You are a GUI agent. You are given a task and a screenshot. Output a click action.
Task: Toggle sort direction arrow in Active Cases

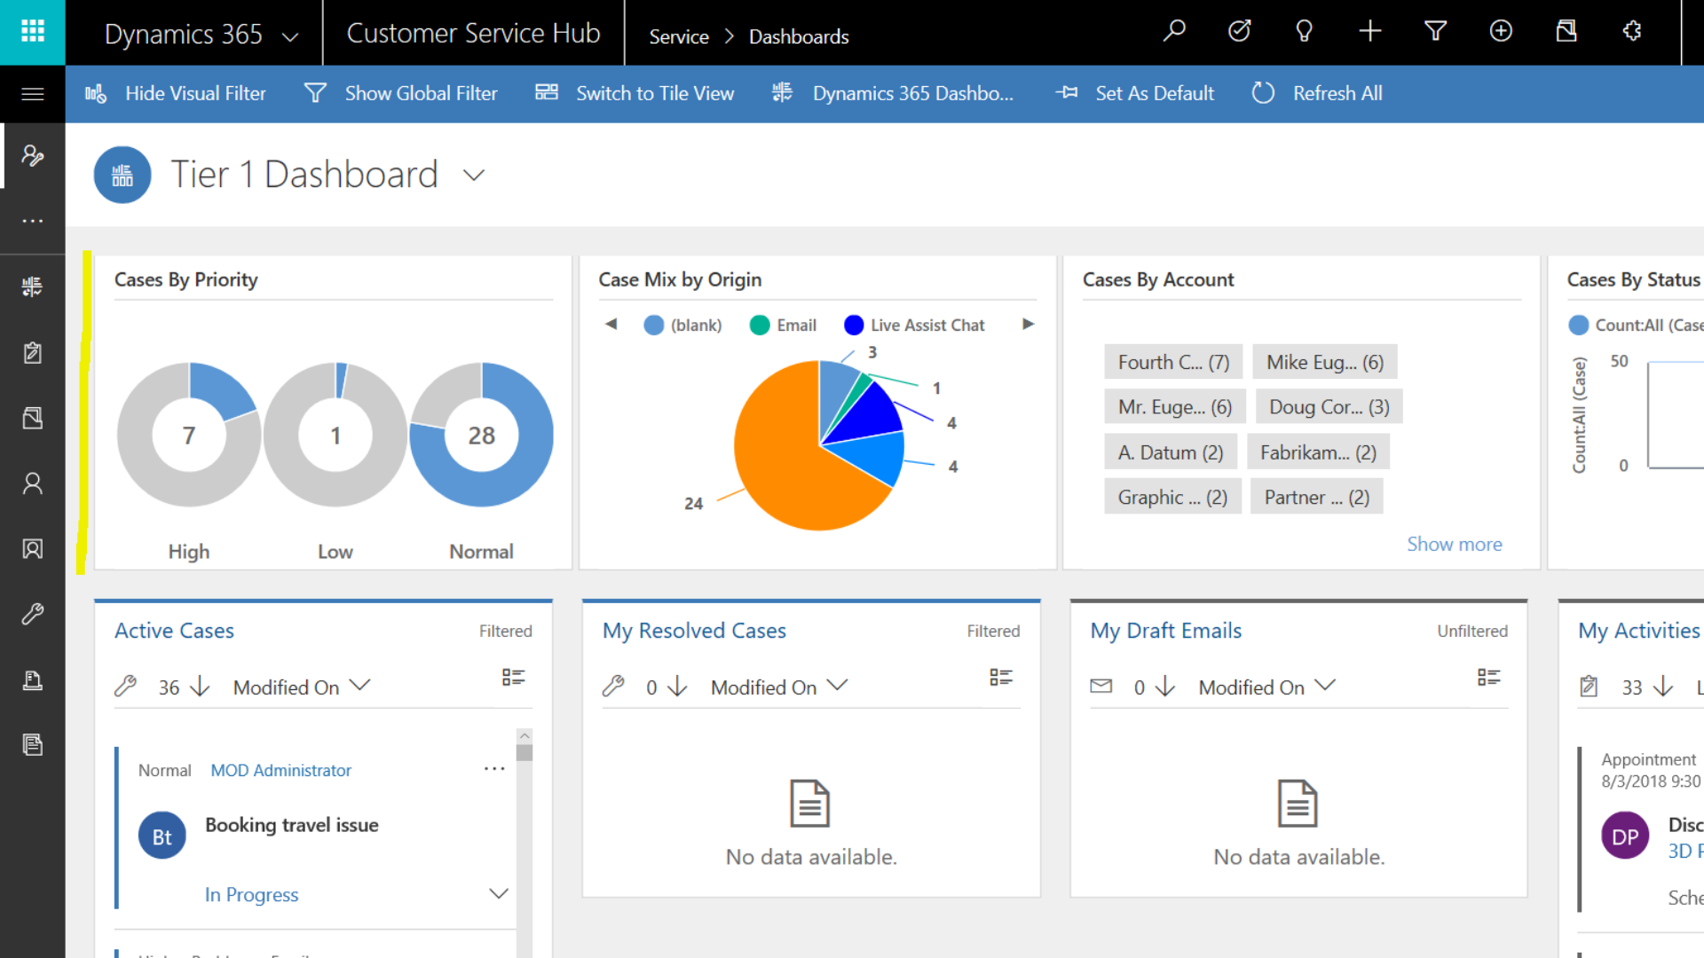tap(201, 687)
